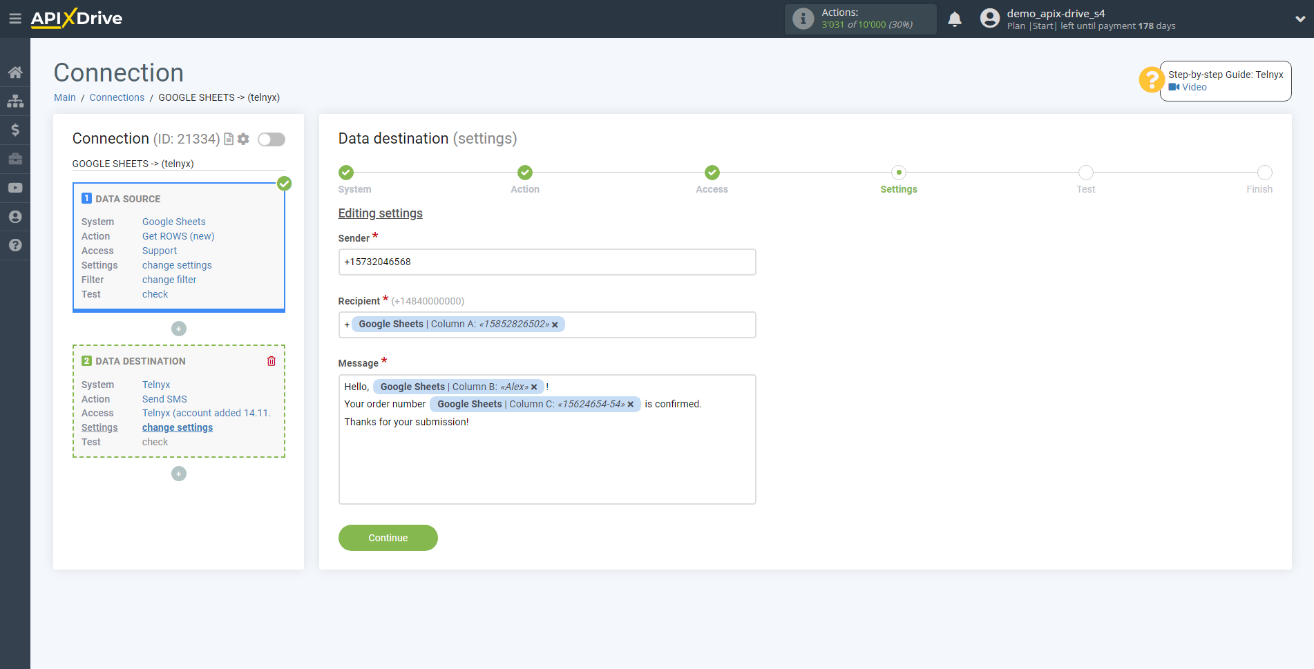The height and width of the screenshot is (669, 1314).
Task: Click the Recipient input field
Action: click(x=547, y=325)
